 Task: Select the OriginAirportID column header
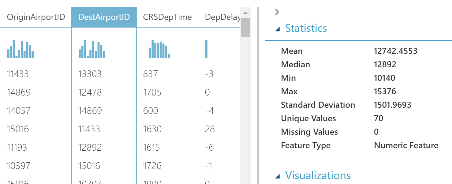(x=36, y=17)
